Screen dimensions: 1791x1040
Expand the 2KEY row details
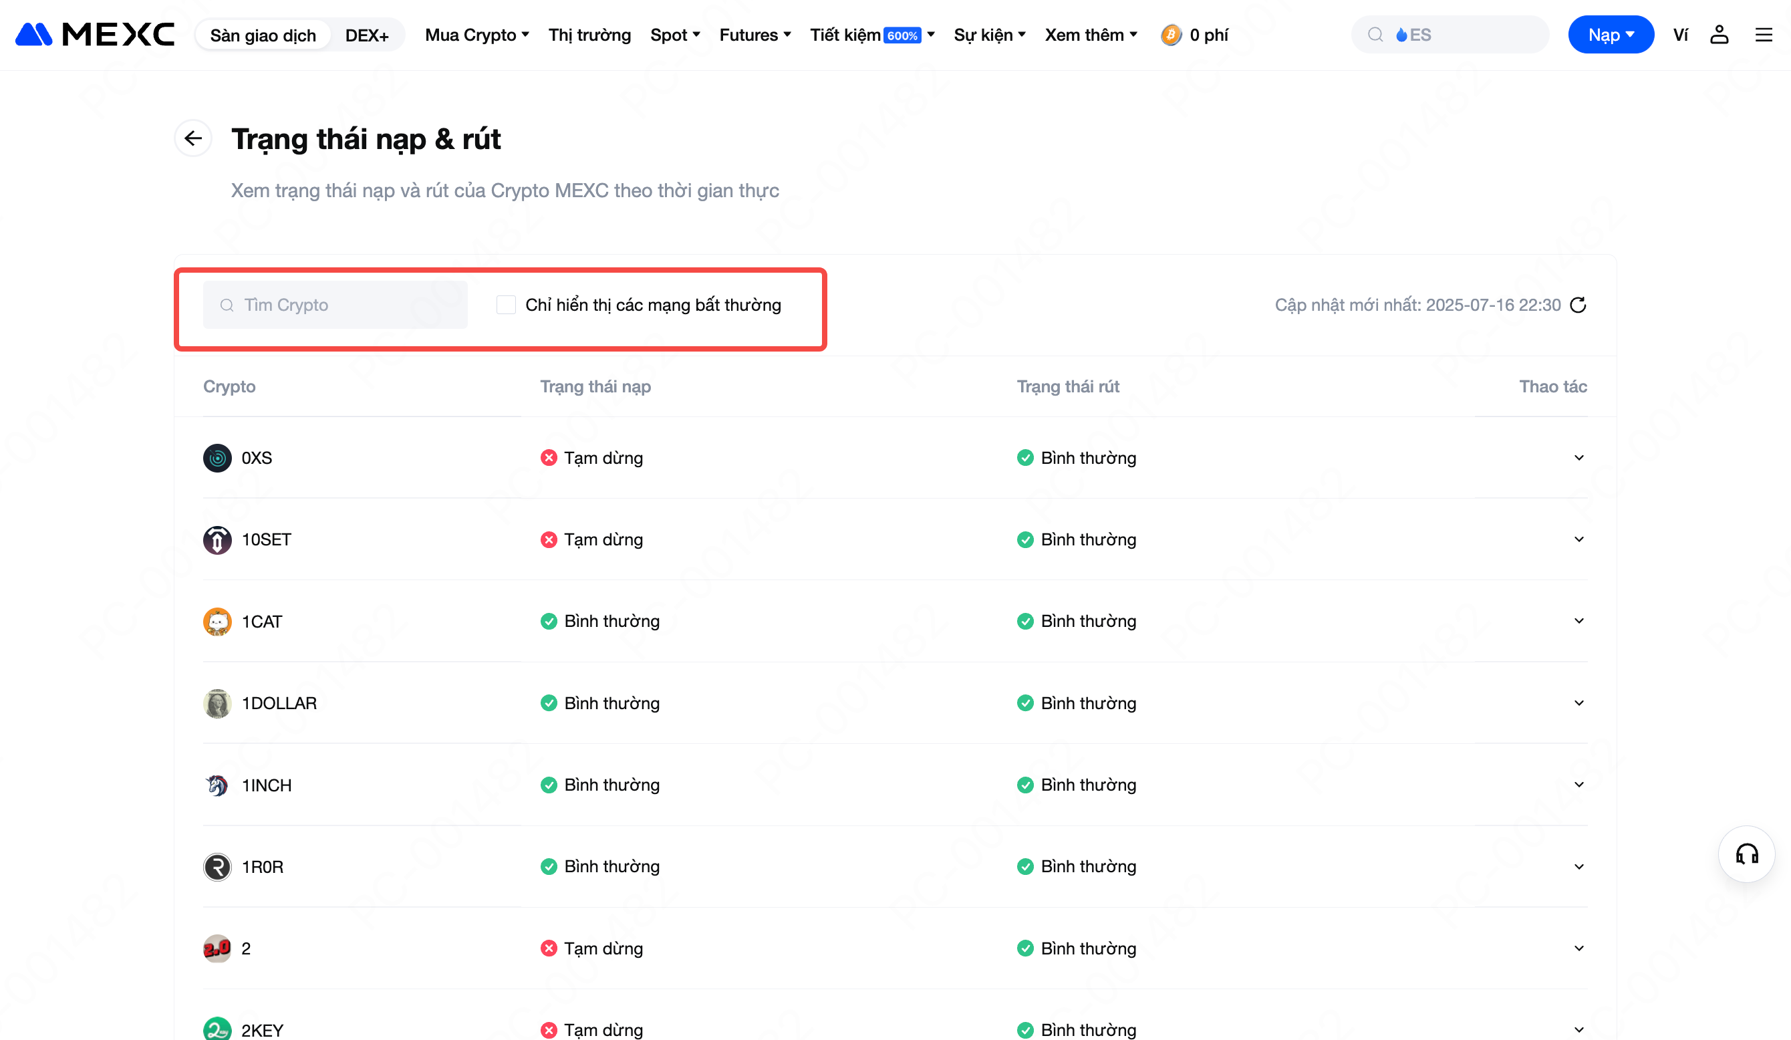1578,1029
